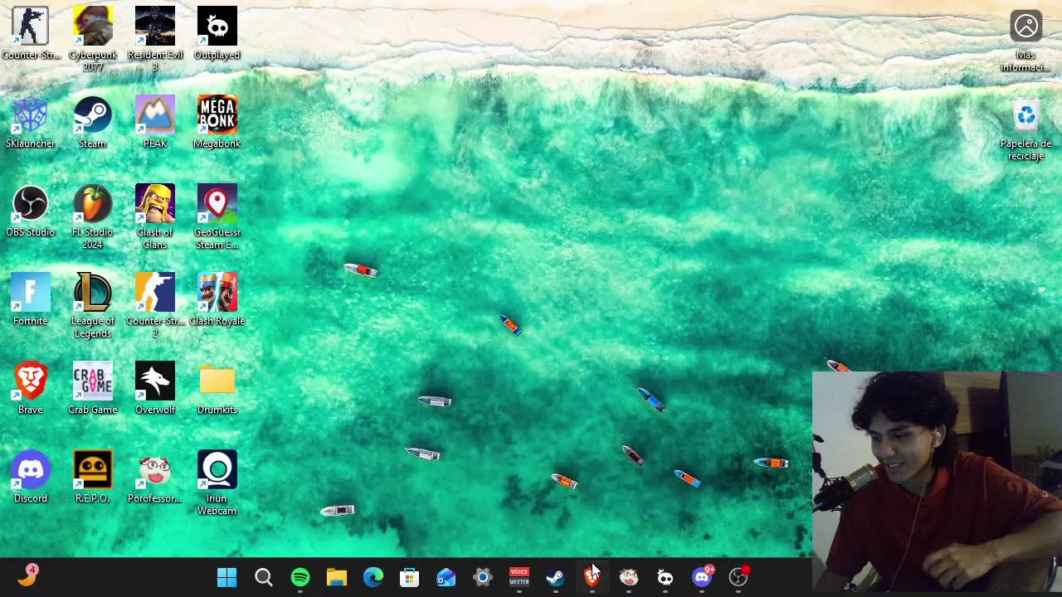
Task: Switch to Voicemeeter in the taskbar
Action: pos(519,577)
